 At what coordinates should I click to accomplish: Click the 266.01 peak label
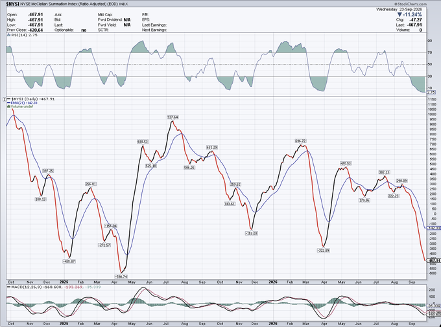pos(91,184)
